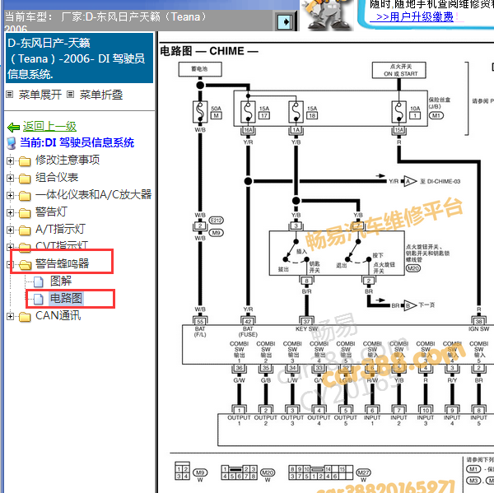The height and width of the screenshot is (493, 494).
Task: Open the 一体化仪表和A/C放大器 tree item
Action: pos(93,195)
